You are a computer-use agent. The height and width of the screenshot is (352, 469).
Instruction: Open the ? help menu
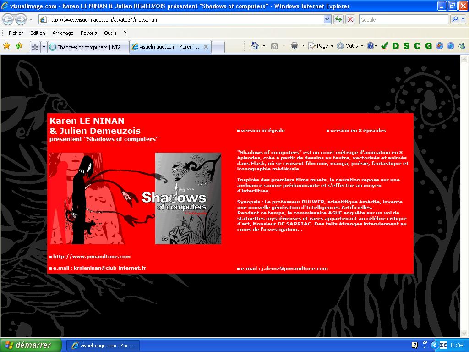click(125, 33)
